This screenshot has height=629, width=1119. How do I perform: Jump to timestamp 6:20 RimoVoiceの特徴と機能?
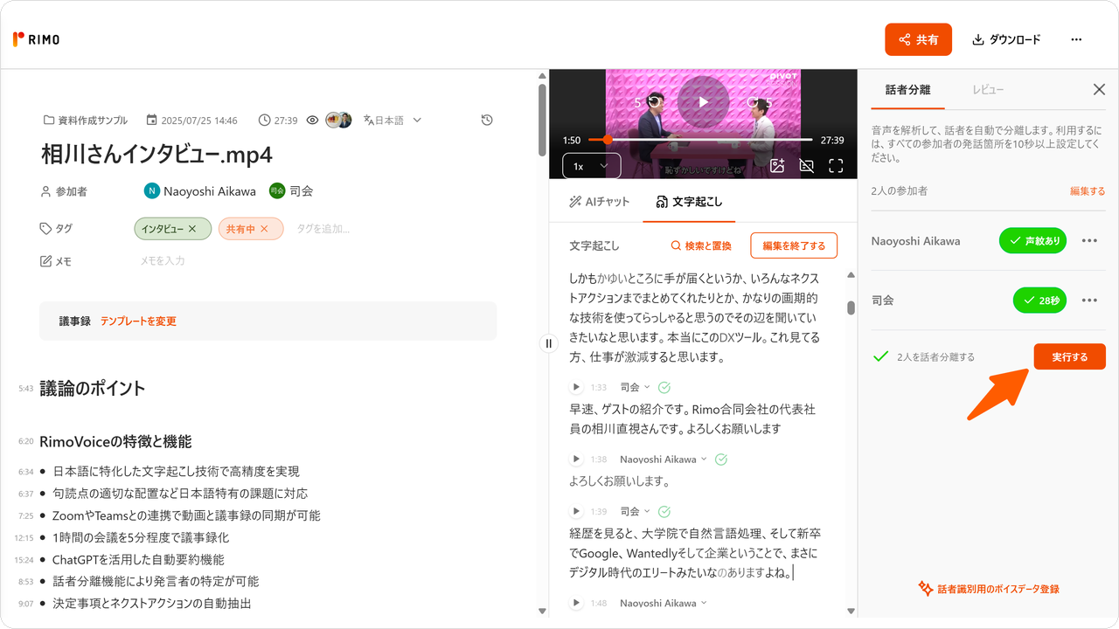25,442
